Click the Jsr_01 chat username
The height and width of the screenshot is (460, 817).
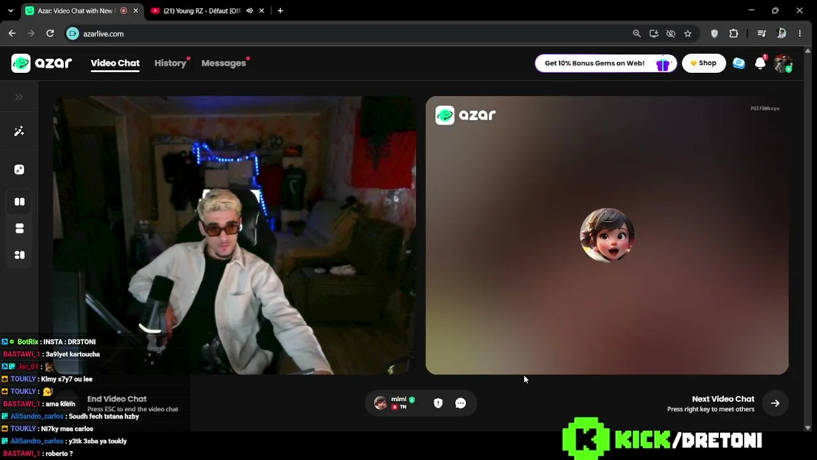coord(27,367)
